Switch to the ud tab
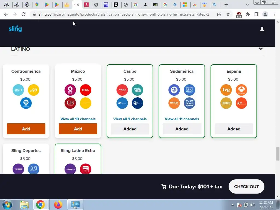This screenshot has width=280, height=210. [155, 5]
